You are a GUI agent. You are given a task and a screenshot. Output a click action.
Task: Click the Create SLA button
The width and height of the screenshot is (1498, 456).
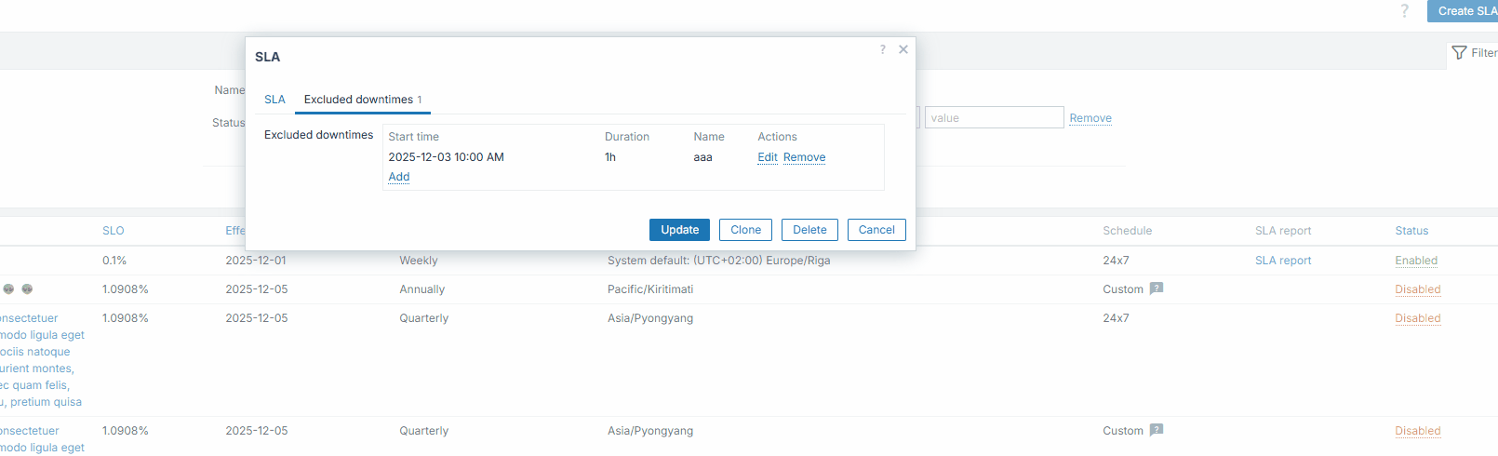(x=1465, y=11)
